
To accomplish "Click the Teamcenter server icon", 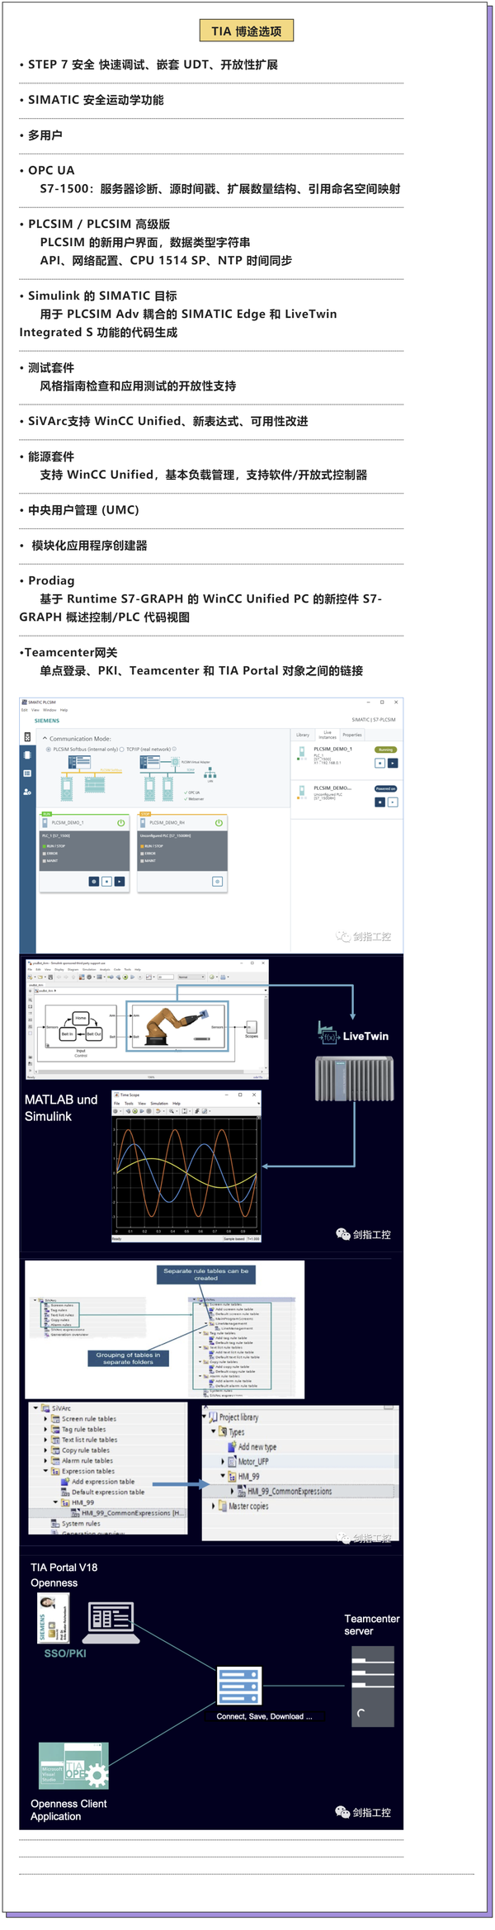I will (x=372, y=1686).
